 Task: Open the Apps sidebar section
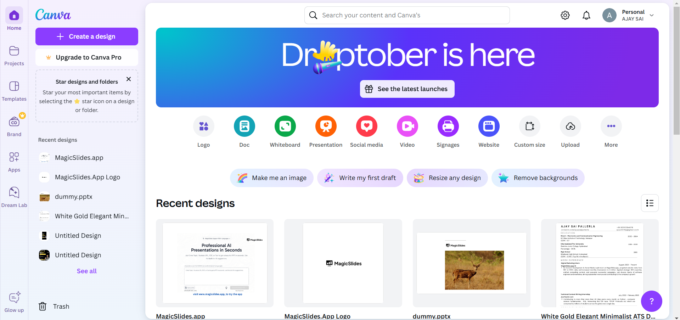pyautogui.click(x=14, y=162)
